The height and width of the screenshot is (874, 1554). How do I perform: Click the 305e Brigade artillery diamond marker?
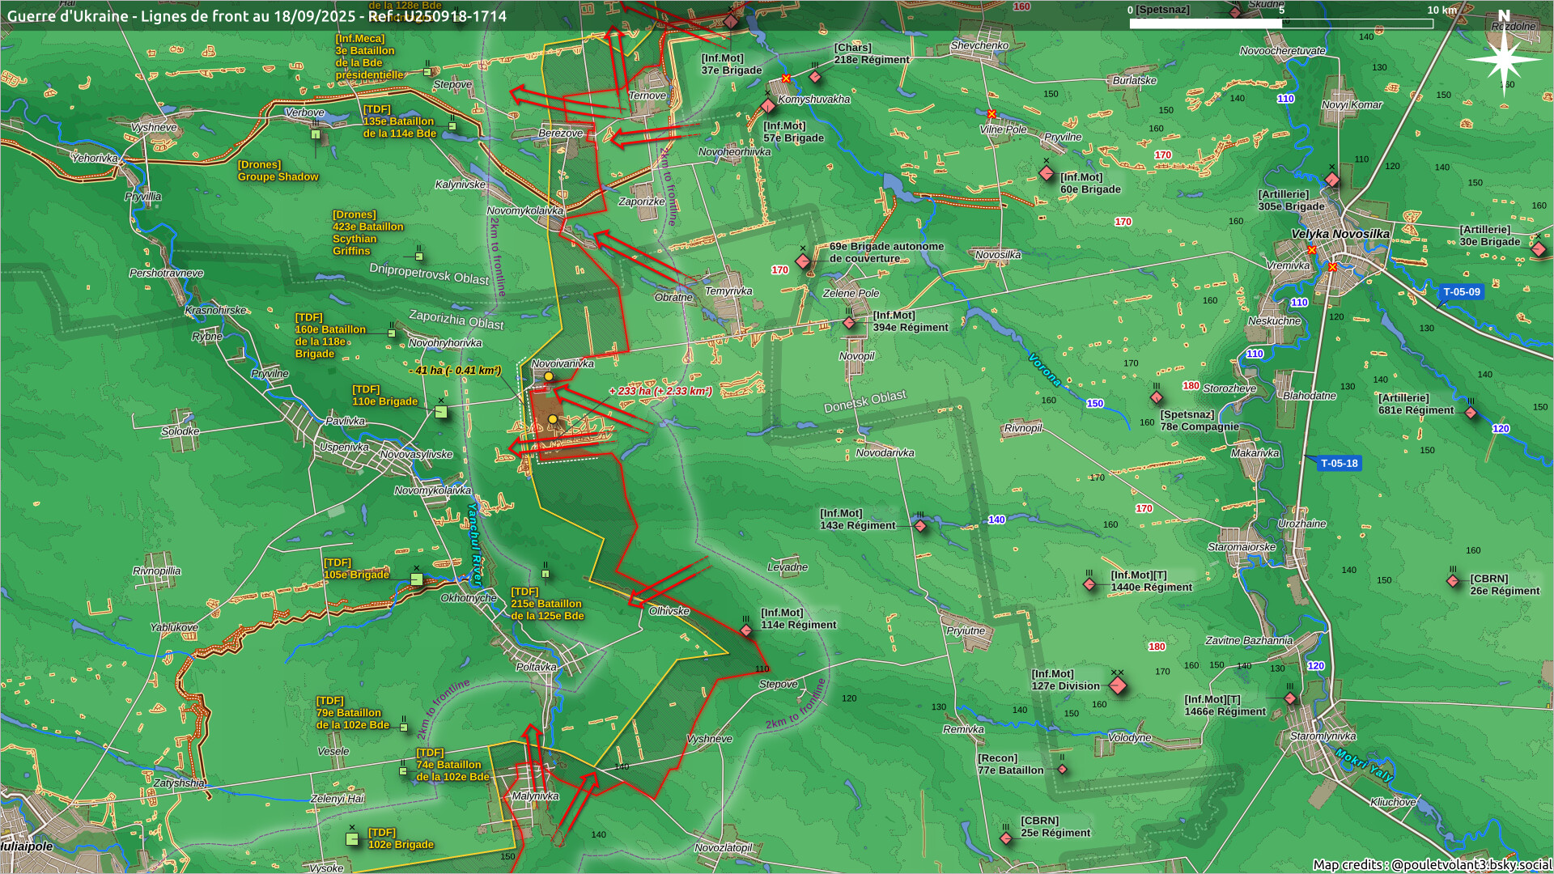1331,180
